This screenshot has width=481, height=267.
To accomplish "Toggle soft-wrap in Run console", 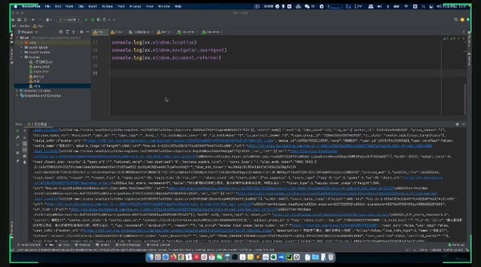I will (x=25, y=144).
